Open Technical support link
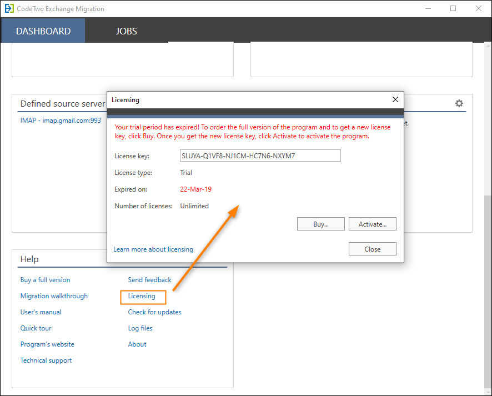 pyautogui.click(x=46, y=360)
